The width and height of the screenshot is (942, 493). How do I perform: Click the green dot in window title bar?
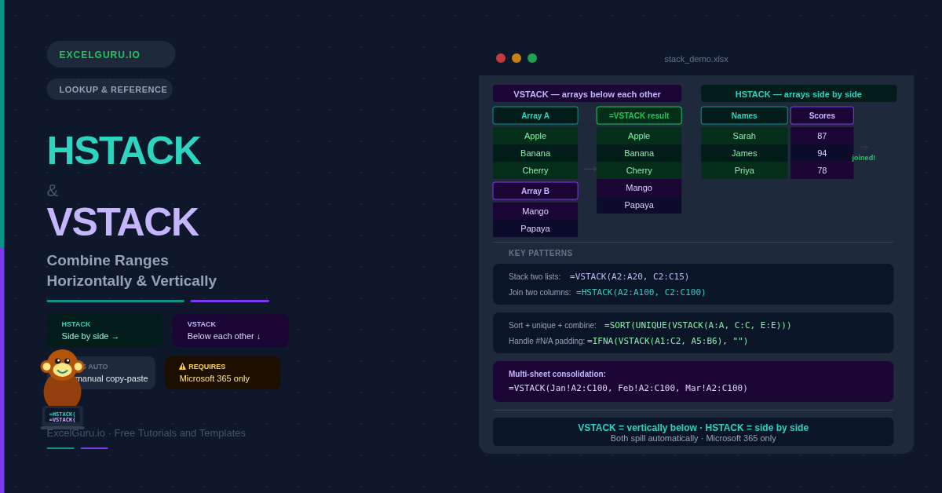532,58
